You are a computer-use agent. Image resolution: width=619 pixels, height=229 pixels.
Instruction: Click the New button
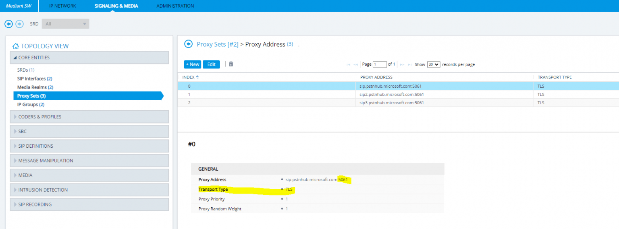click(x=192, y=64)
